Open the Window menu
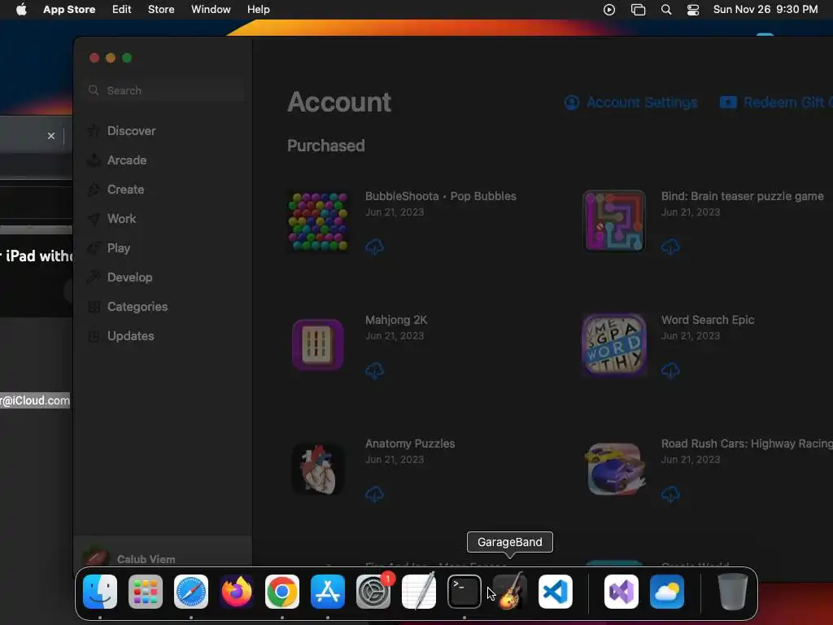Viewport: 833px width, 625px height. coord(211,10)
